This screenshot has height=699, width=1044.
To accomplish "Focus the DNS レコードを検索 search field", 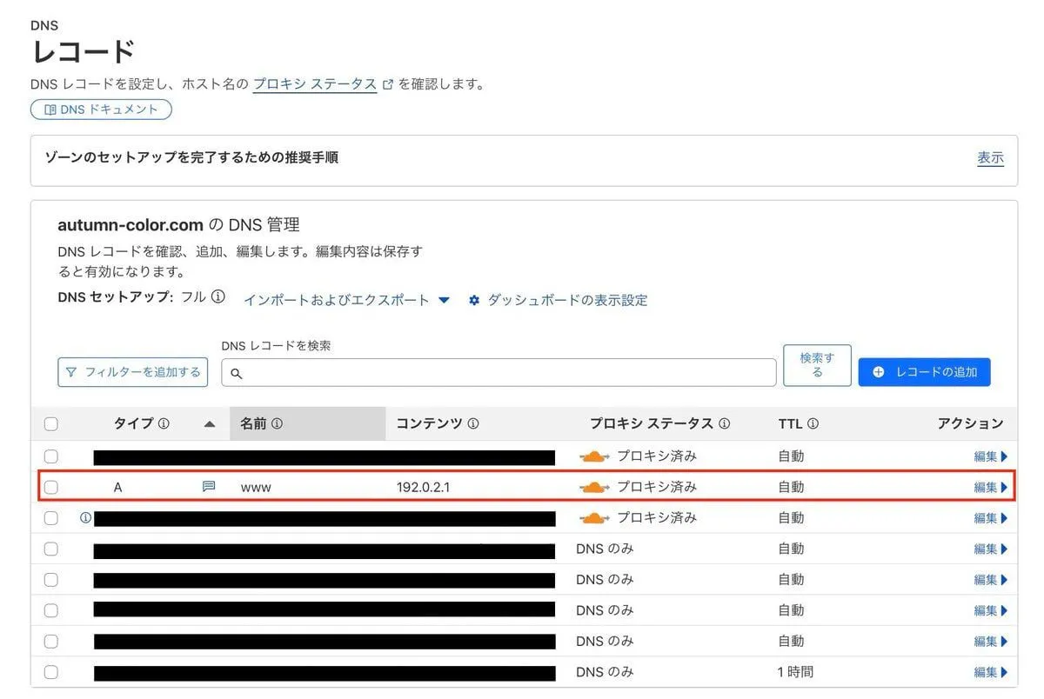I will tap(505, 373).
